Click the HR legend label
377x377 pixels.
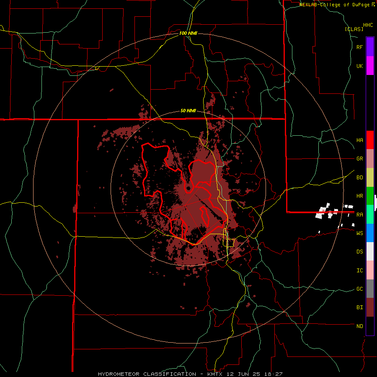click(359, 196)
